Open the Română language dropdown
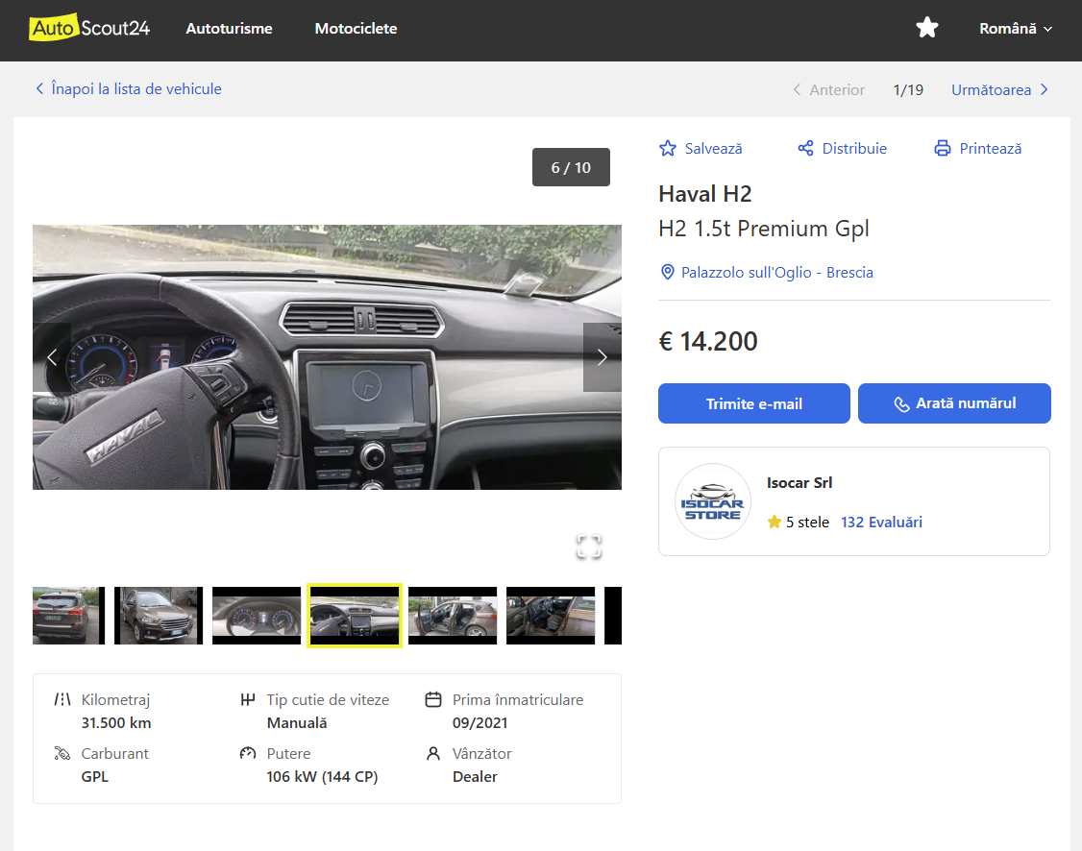 1015,28
